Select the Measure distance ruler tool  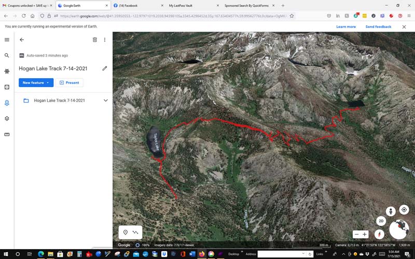pyautogui.click(x=7, y=135)
